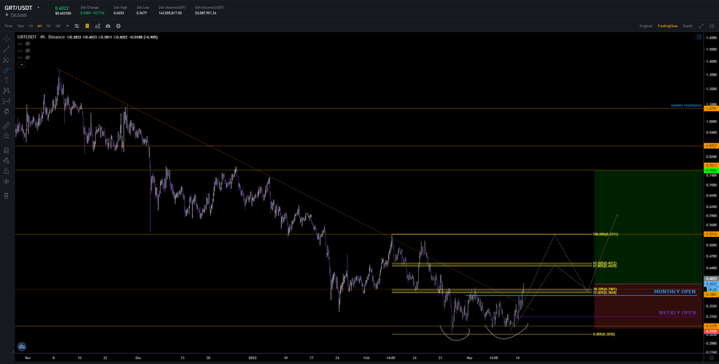Select the text annotation tool
This screenshot has width=719, height=364.
[7, 80]
